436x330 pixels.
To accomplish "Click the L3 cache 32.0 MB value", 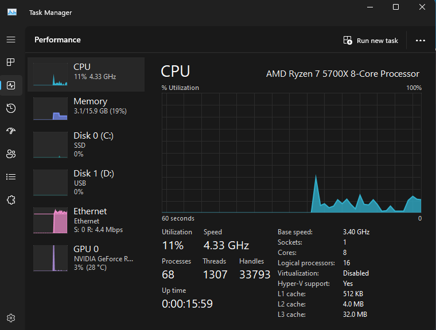I will point(355,315).
